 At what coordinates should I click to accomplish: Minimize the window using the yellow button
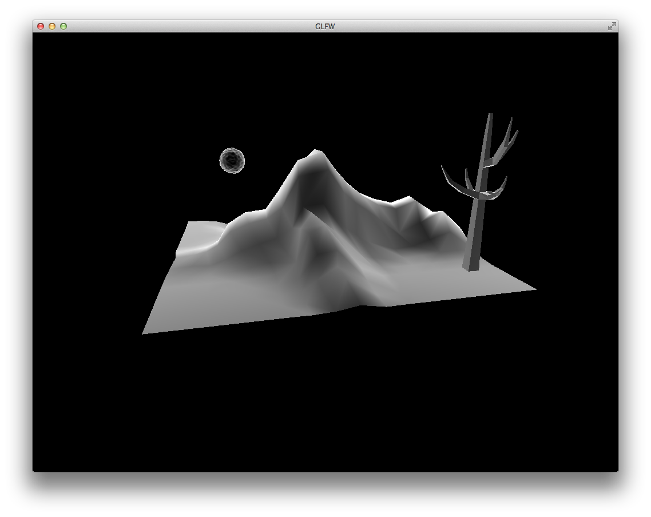(x=52, y=26)
